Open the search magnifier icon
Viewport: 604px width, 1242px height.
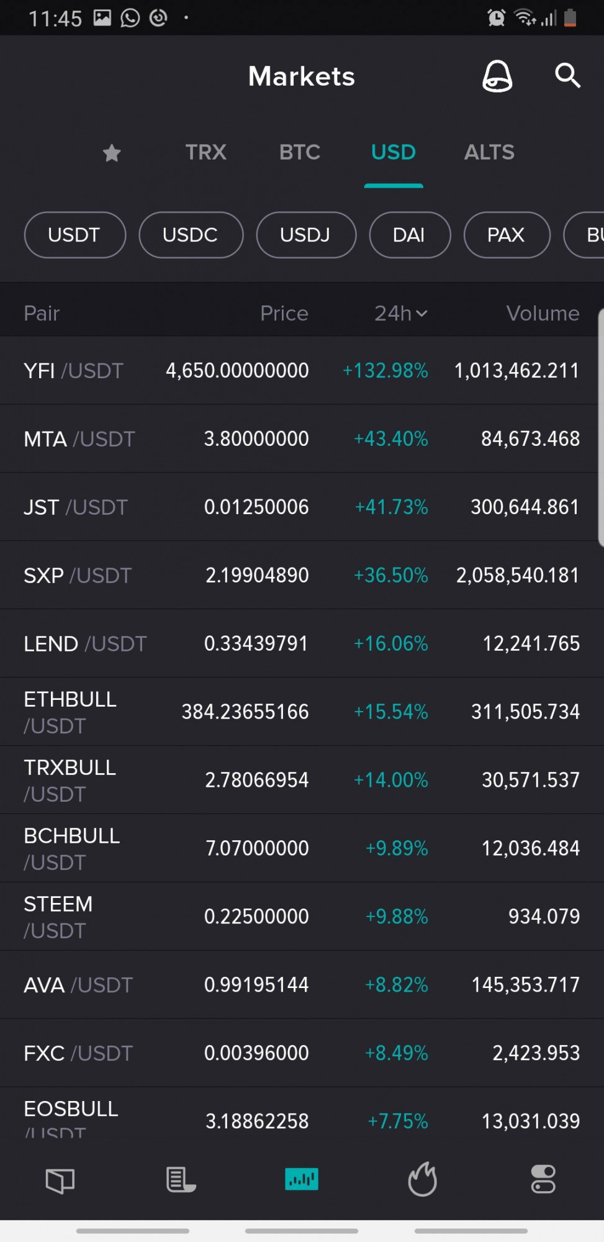coord(567,76)
